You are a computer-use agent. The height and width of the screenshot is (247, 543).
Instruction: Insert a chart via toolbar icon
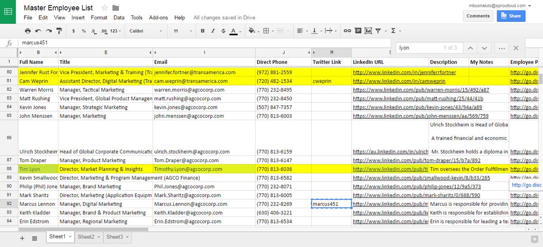point(368,31)
